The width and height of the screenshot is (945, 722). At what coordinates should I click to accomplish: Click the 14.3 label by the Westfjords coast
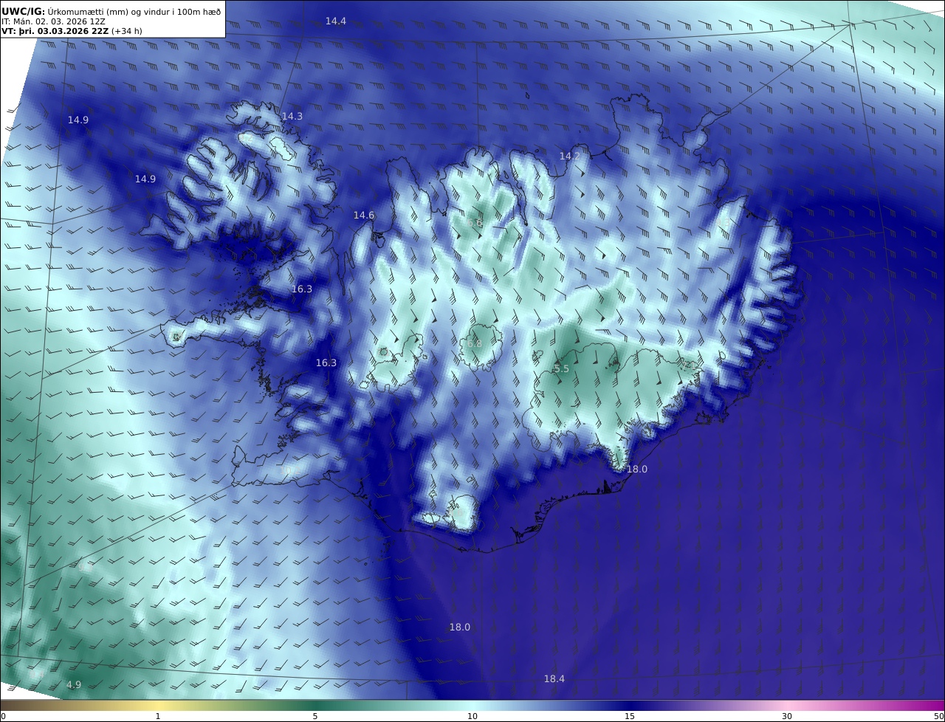click(x=292, y=116)
